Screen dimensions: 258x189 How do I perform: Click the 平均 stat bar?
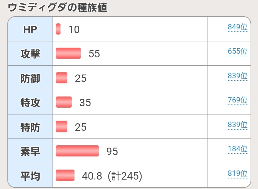[65, 175]
